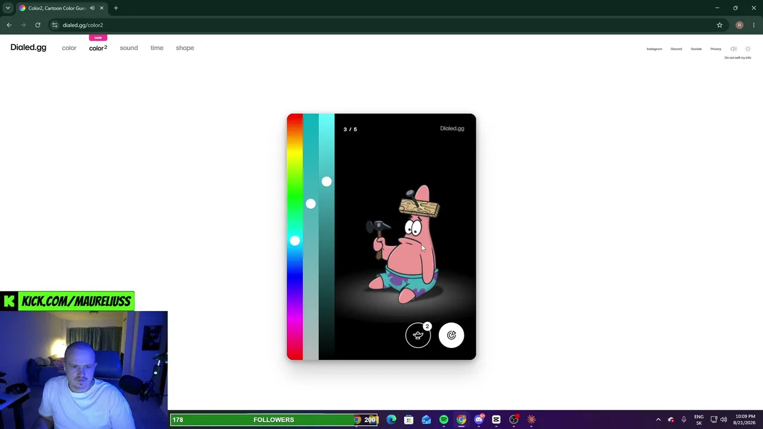Click the Color2 browser tab title
This screenshot has height=429, width=763.
coord(57,8)
